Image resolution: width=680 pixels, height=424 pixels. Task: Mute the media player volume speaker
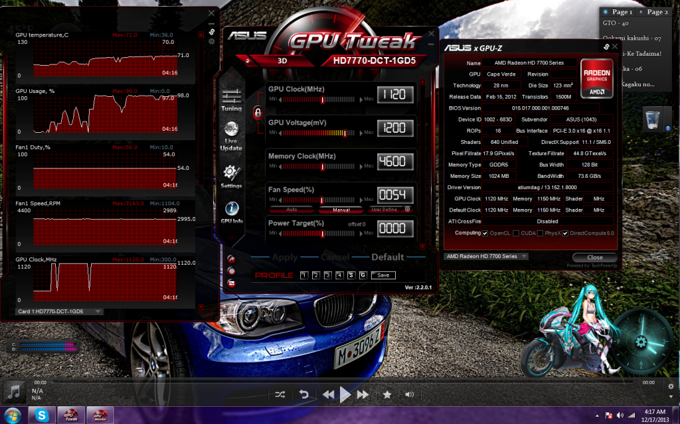click(x=410, y=394)
